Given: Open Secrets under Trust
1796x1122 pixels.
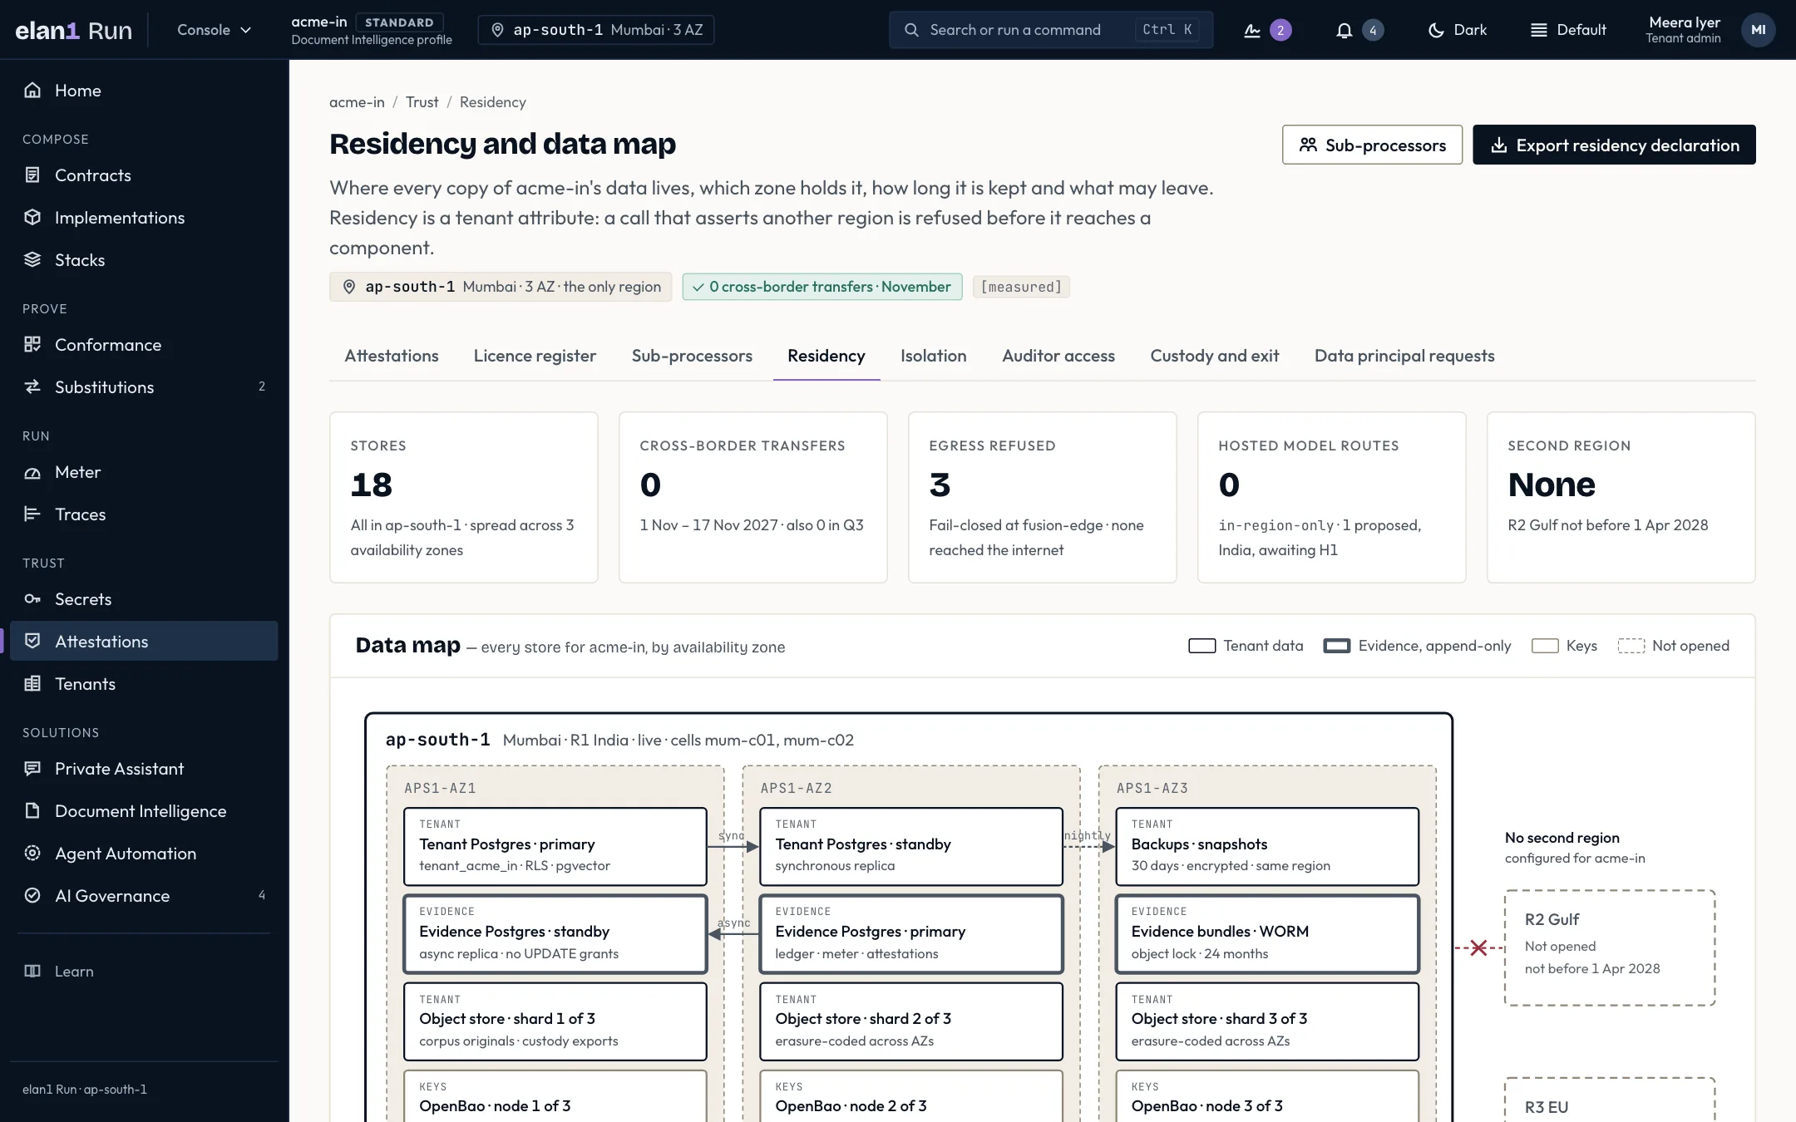Looking at the screenshot, I should [x=144, y=599].
